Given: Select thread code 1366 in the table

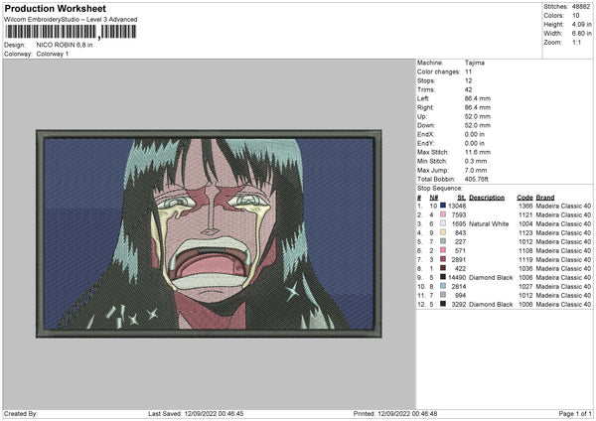Looking at the screenshot, I should (525, 206).
